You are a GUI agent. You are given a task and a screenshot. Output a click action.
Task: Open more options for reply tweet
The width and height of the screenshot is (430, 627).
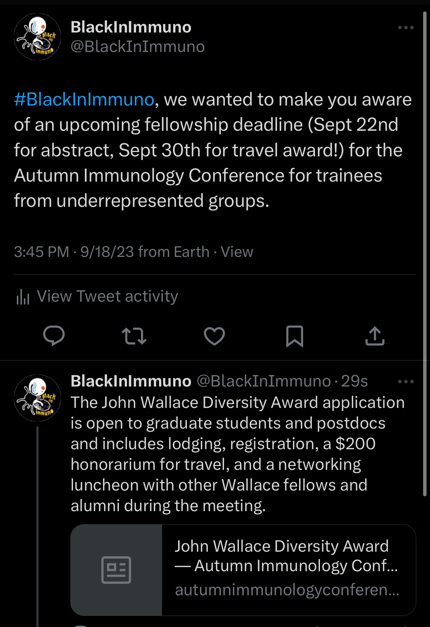coord(406,382)
